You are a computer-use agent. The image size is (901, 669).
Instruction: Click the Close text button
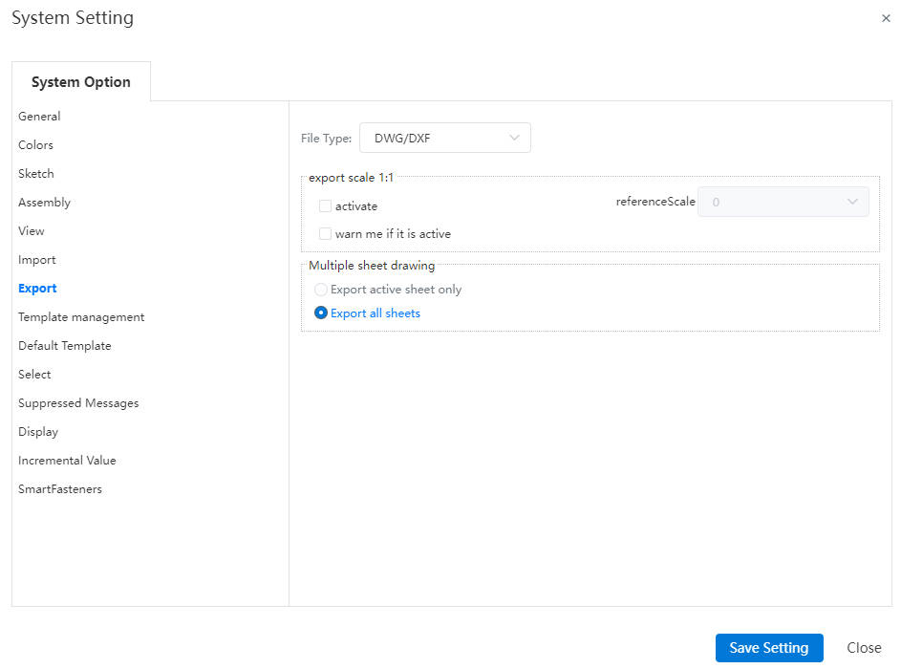coord(864,648)
